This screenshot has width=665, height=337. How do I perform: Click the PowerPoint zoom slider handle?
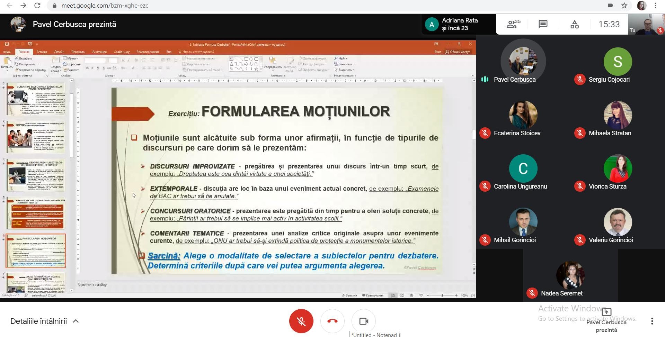click(x=442, y=295)
